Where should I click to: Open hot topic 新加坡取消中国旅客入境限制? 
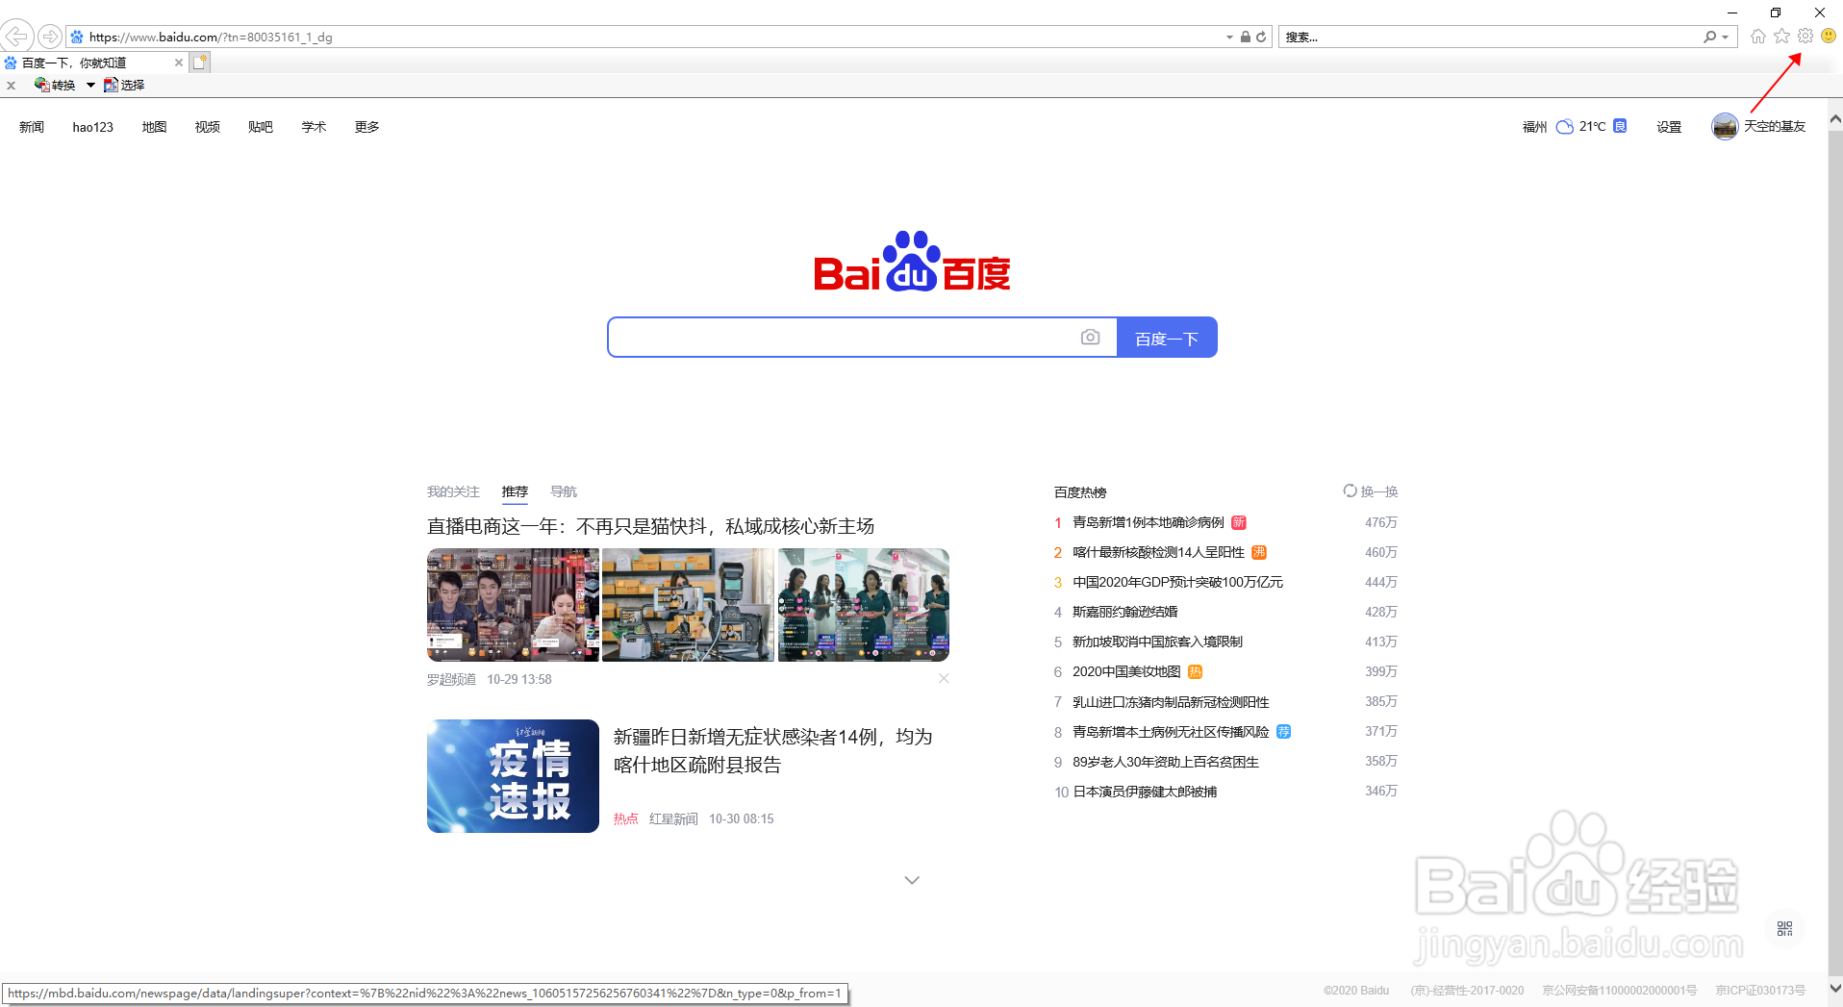(x=1157, y=642)
